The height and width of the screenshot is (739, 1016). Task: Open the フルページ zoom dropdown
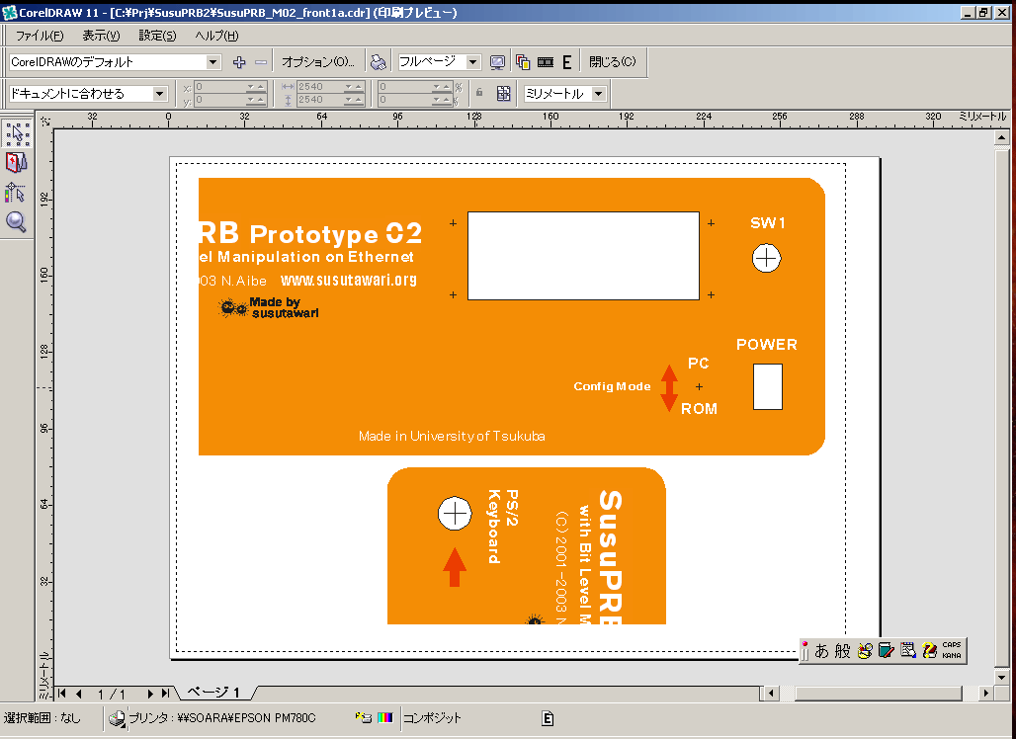[473, 62]
